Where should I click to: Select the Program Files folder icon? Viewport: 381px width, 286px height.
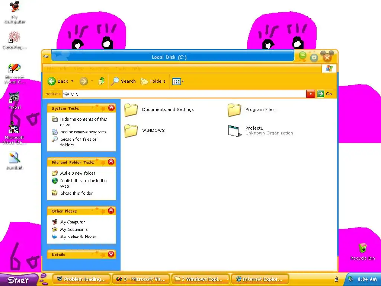point(234,110)
